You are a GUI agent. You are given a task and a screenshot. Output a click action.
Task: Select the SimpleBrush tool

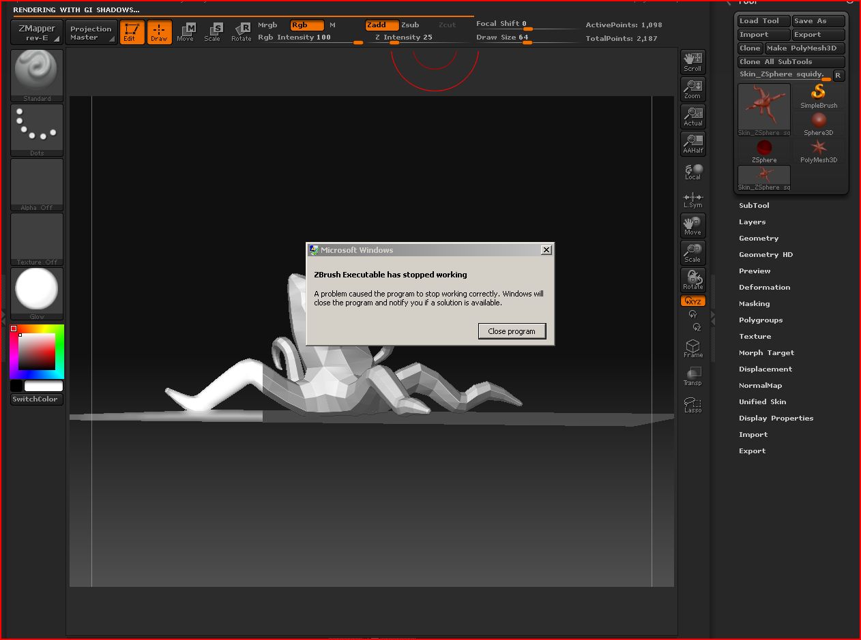tap(819, 96)
